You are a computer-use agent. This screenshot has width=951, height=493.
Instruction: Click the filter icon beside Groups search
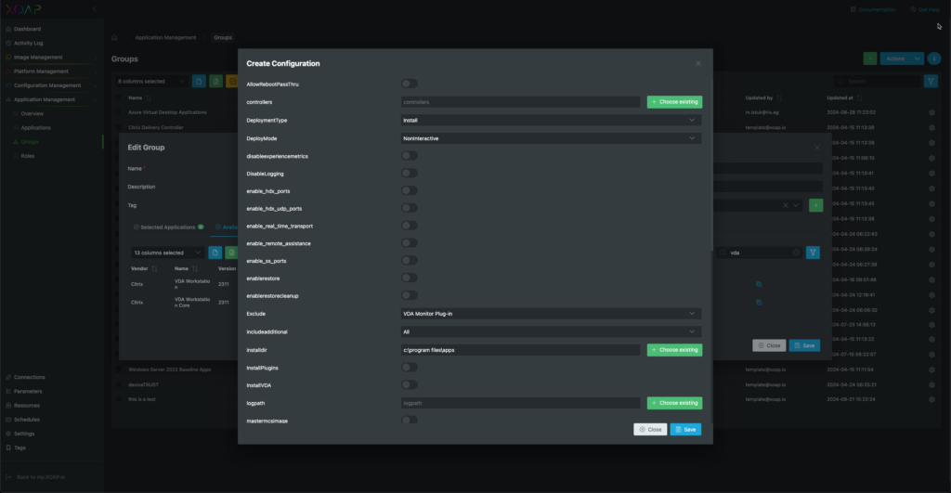point(931,82)
